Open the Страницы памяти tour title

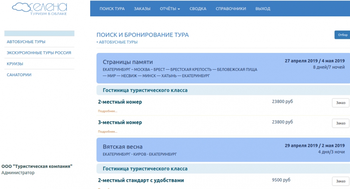click(128, 62)
